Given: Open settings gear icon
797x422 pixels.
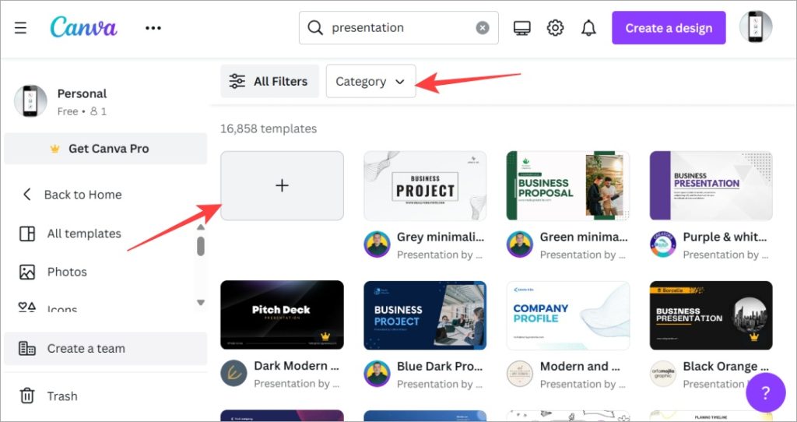Looking at the screenshot, I should click(555, 28).
